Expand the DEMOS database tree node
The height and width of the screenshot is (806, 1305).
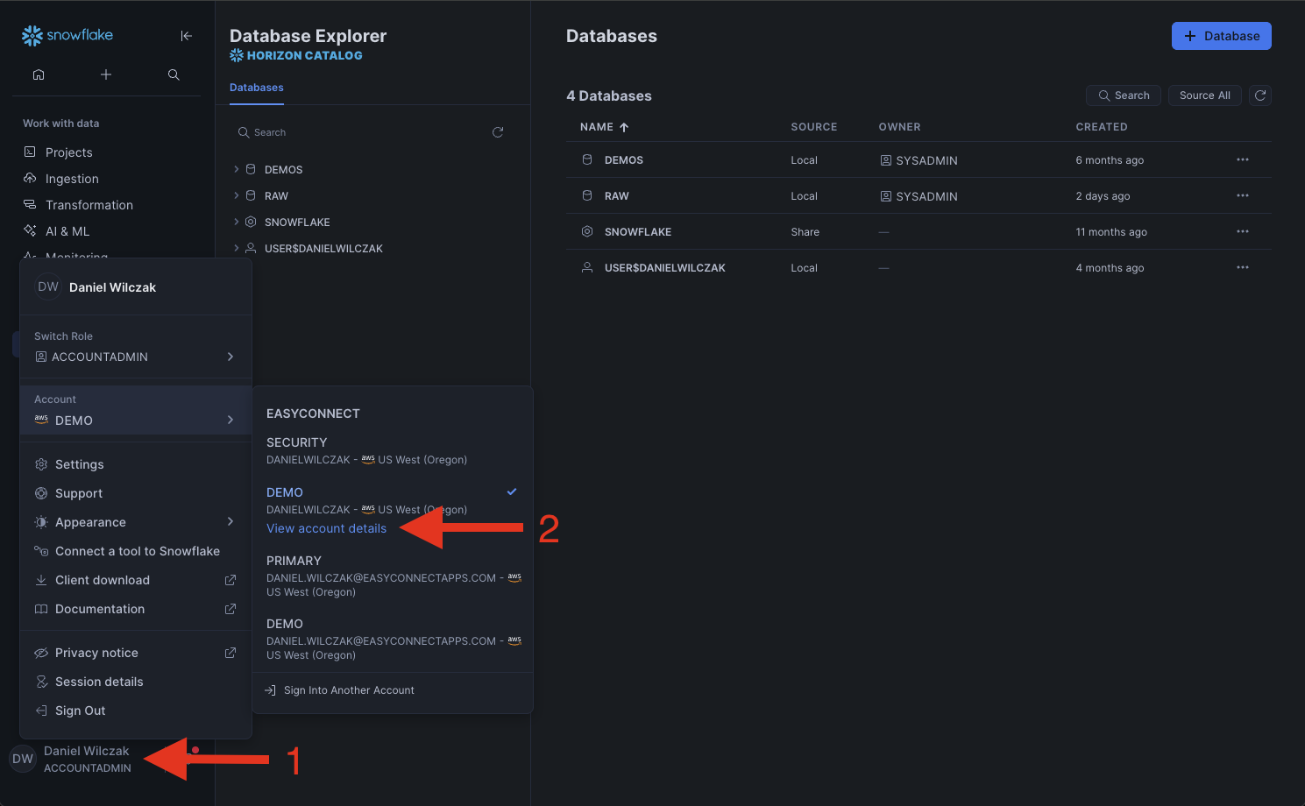237,169
